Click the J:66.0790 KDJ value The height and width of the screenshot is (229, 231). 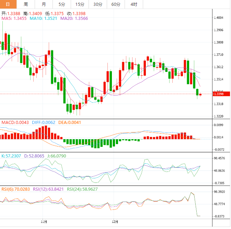coord(57,156)
